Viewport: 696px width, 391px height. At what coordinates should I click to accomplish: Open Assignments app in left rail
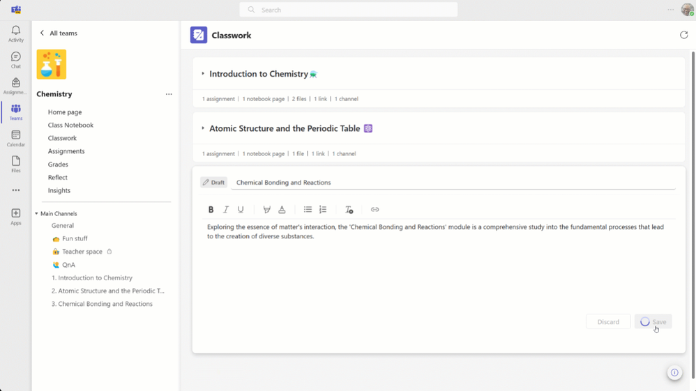[x=15, y=86]
